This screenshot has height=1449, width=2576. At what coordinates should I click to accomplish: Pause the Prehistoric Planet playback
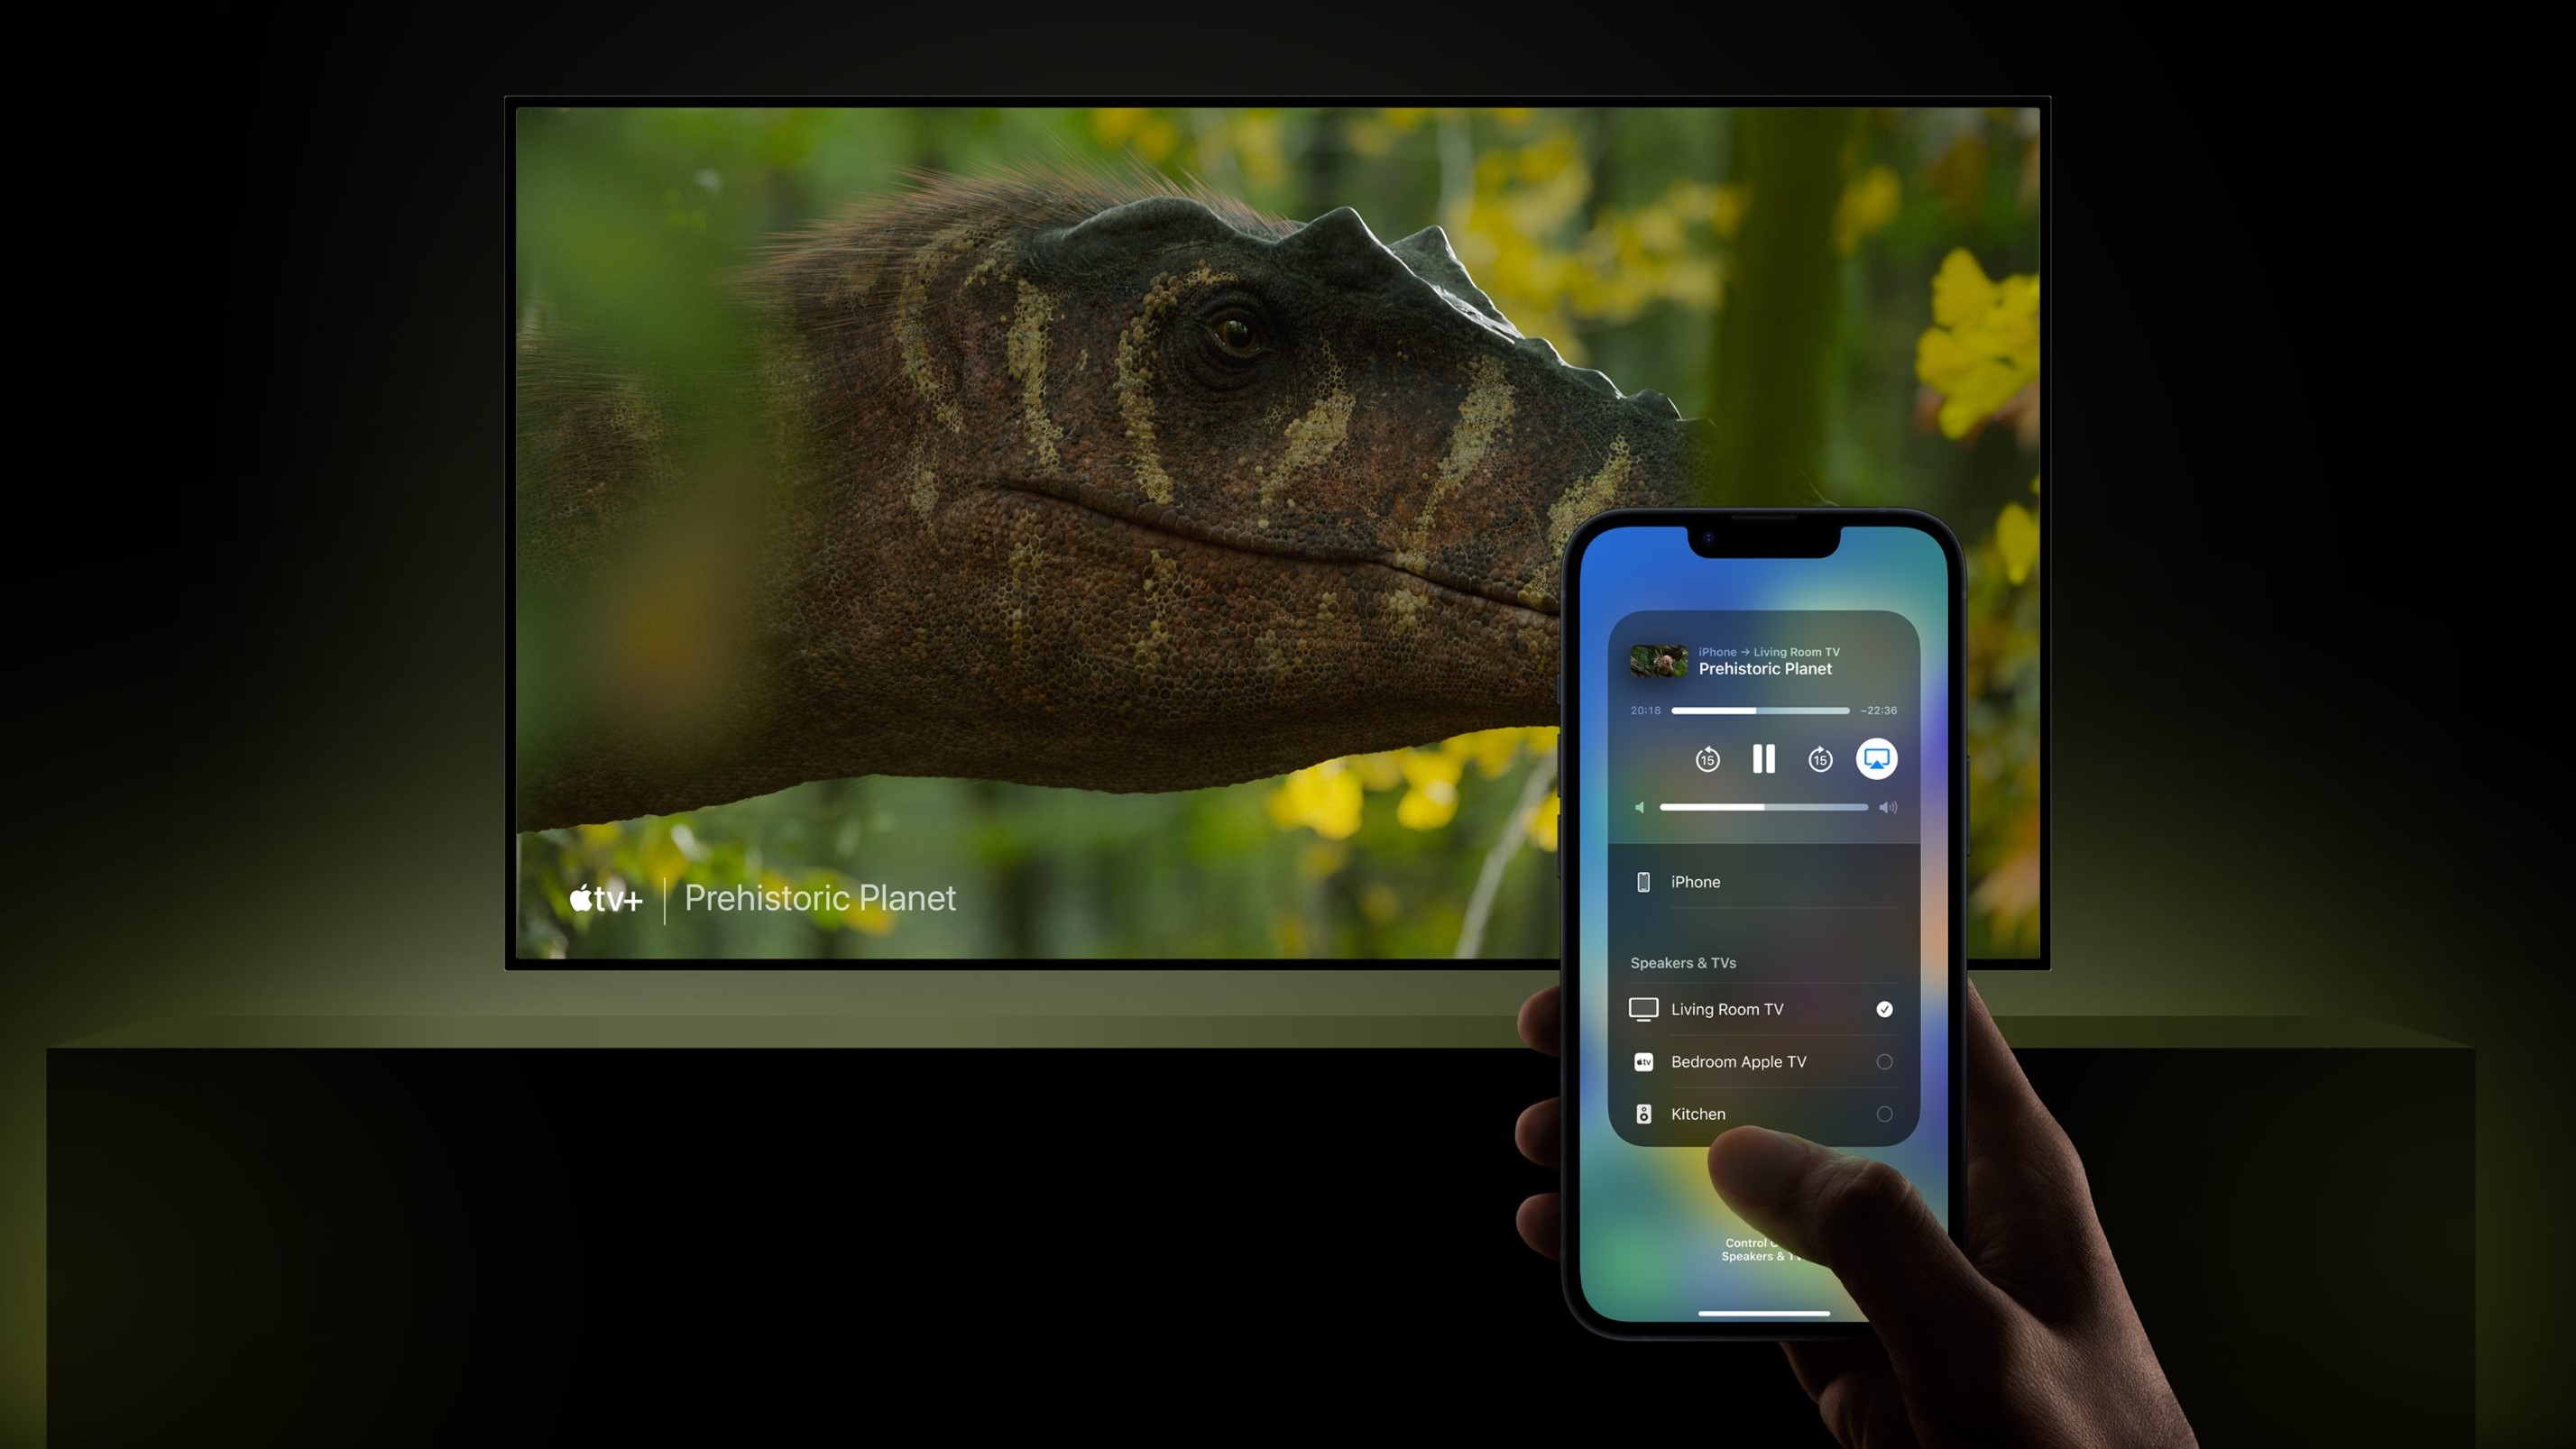click(x=1764, y=759)
